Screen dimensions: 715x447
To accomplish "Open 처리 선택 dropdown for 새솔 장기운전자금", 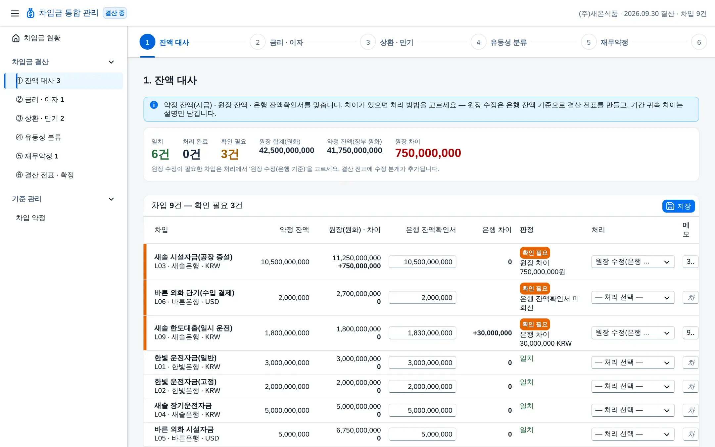I will (633, 410).
